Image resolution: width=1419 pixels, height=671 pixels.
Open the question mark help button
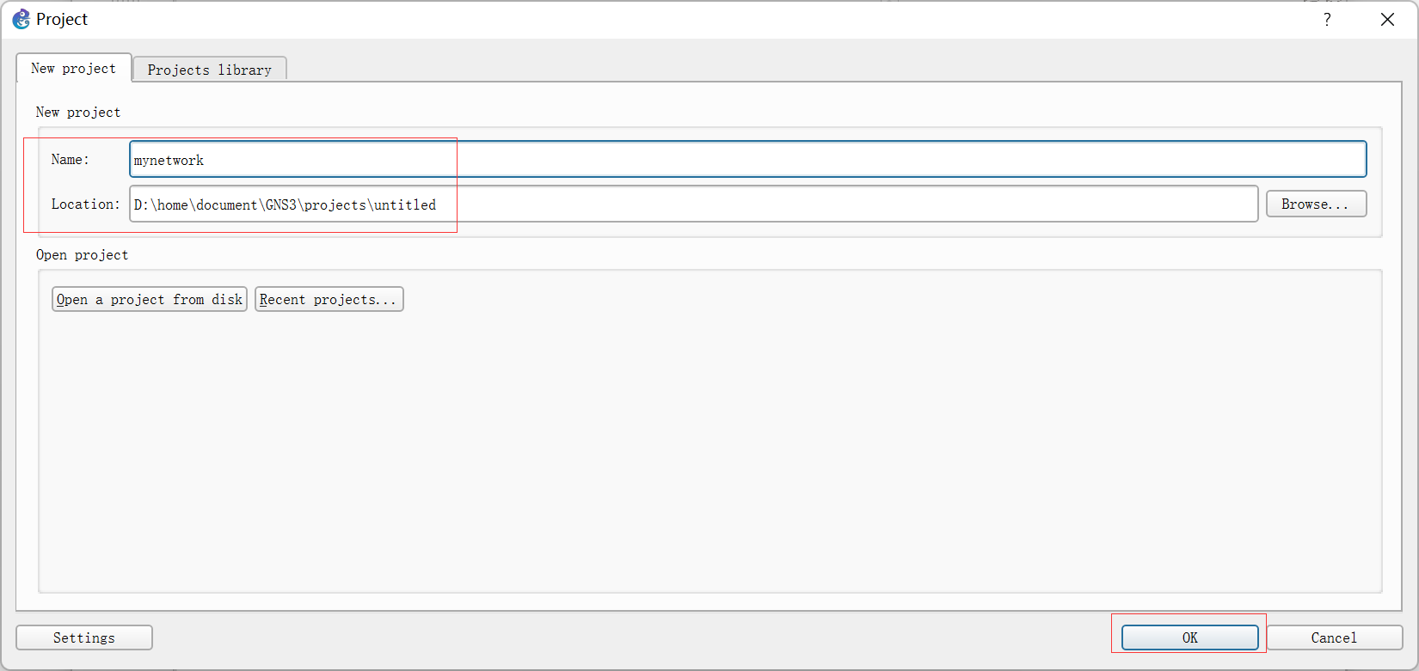[1327, 19]
